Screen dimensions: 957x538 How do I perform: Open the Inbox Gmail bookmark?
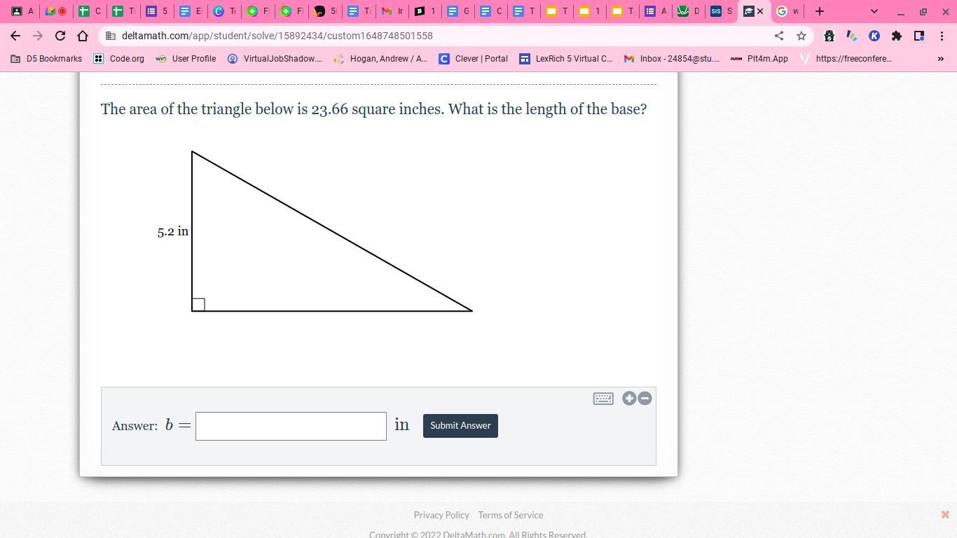672,59
